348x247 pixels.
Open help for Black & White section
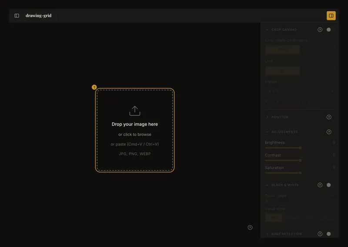tap(320, 185)
